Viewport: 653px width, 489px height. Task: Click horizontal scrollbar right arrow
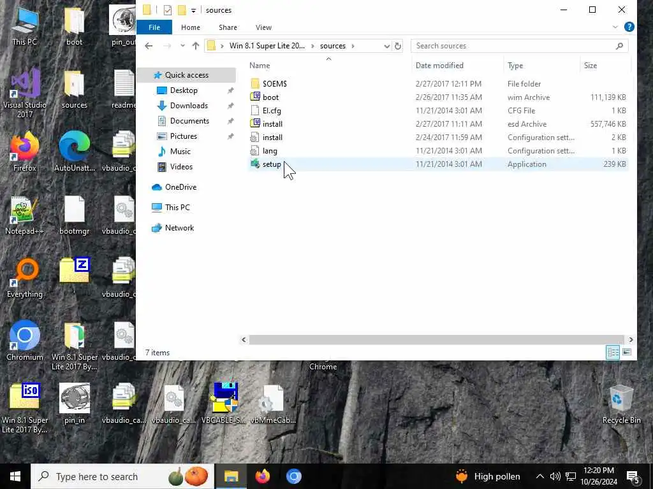631,340
